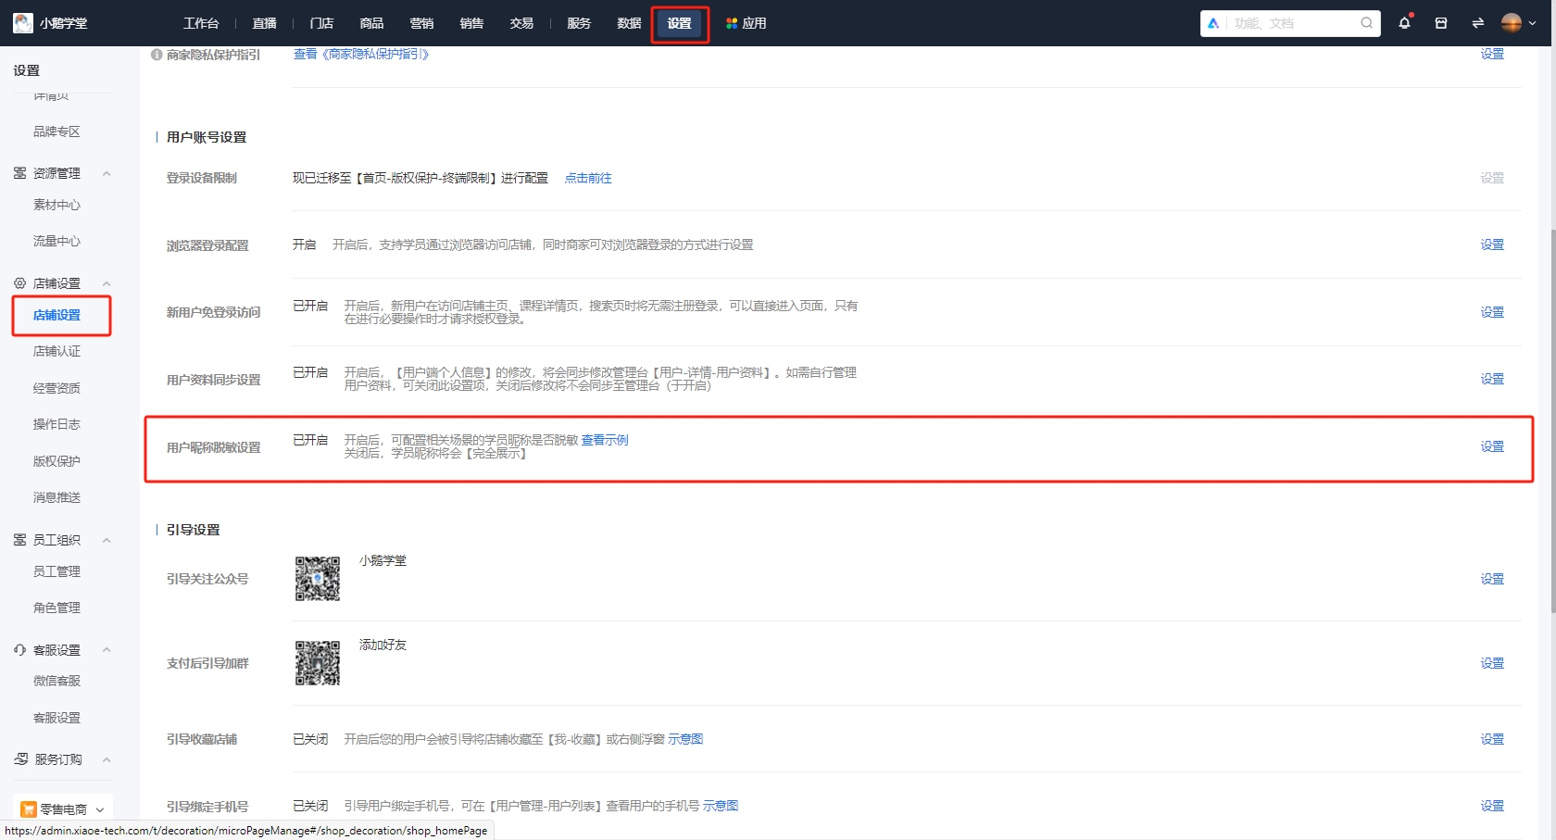The width and height of the screenshot is (1556, 840).
Task: Click the 资源管理 category icon in sidebar
Action: [18, 172]
